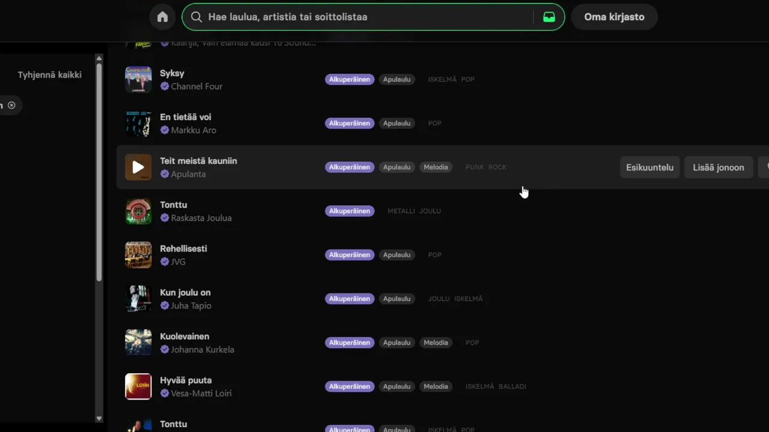Go to the home page icon
The height and width of the screenshot is (432, 769).
click(162, 17)
